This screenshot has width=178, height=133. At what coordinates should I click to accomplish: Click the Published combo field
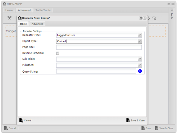point(97,65)
